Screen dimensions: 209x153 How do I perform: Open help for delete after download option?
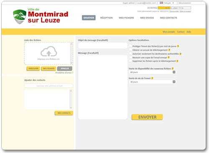[x=177, y=61]
